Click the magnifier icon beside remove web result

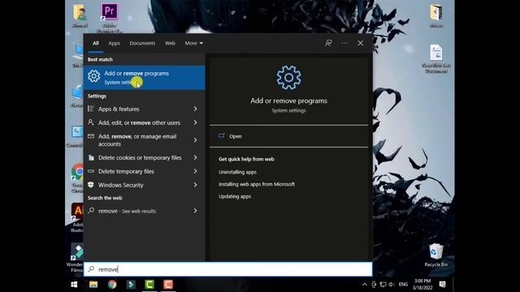(x=91, y=211)
